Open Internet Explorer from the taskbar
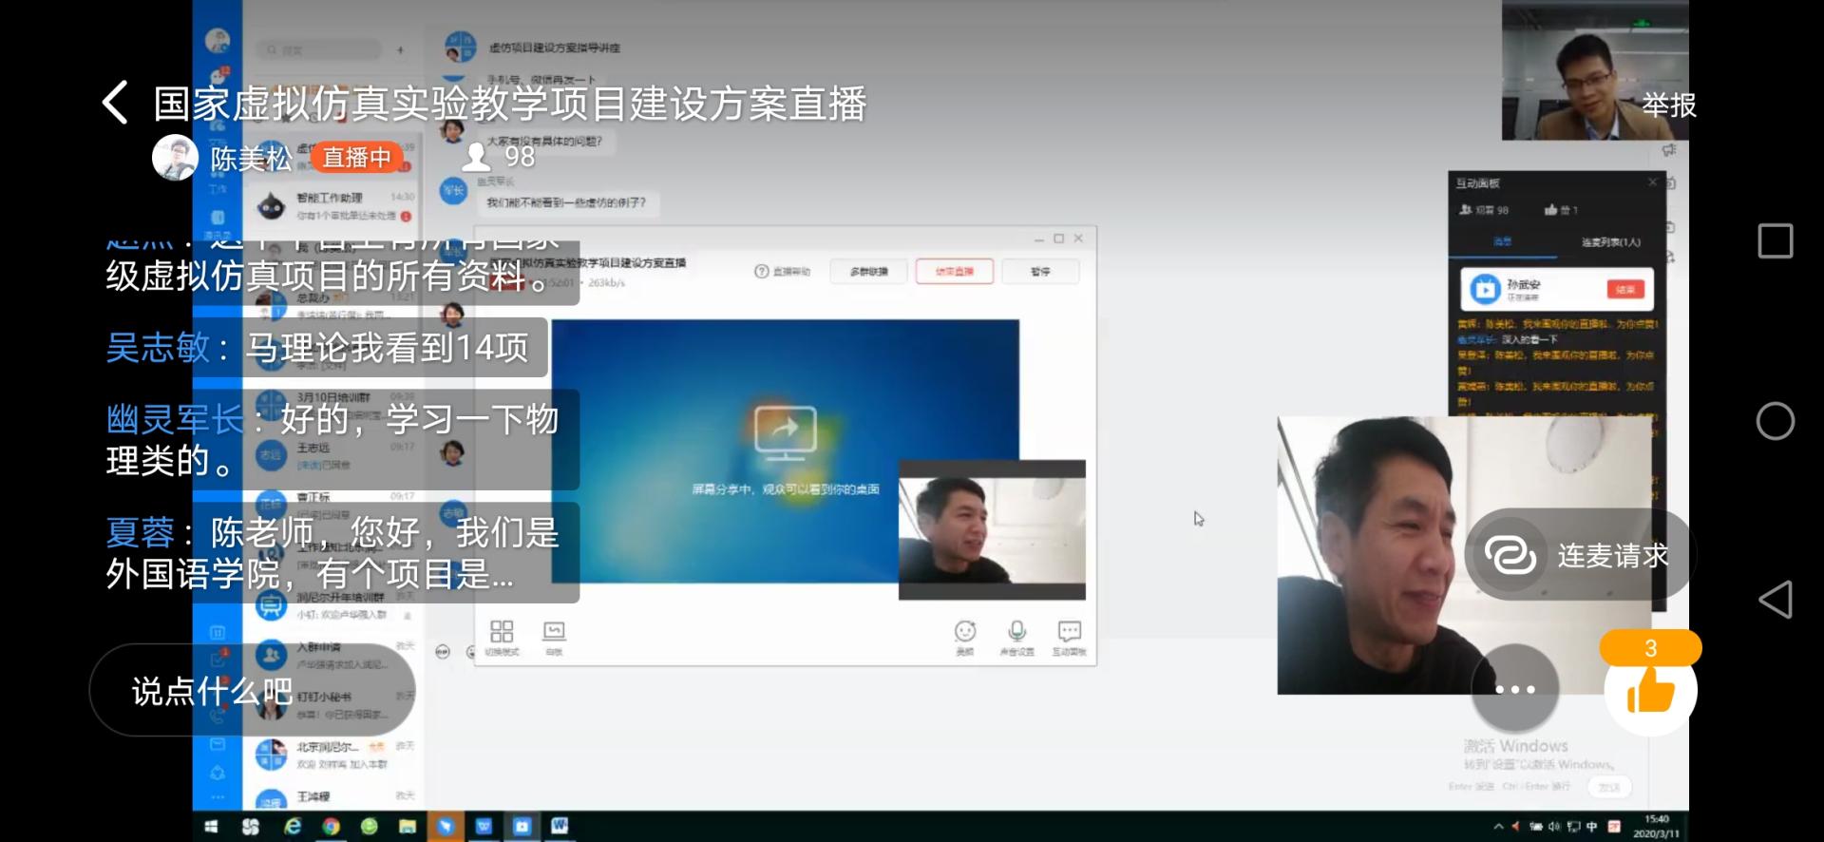The width and height of the screenshot is (1824, 842). pos(293,826)
